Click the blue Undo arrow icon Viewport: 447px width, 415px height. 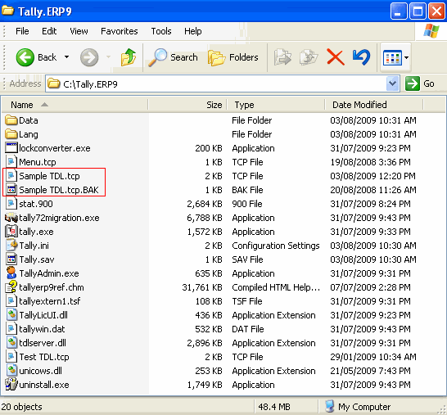(x=361, y=57)
